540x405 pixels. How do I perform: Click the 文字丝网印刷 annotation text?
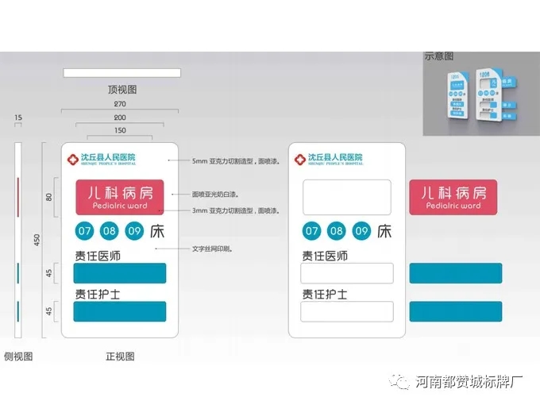(x=217, y=249)
